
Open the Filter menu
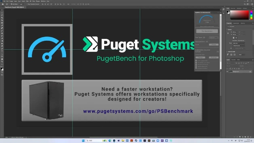28,1
